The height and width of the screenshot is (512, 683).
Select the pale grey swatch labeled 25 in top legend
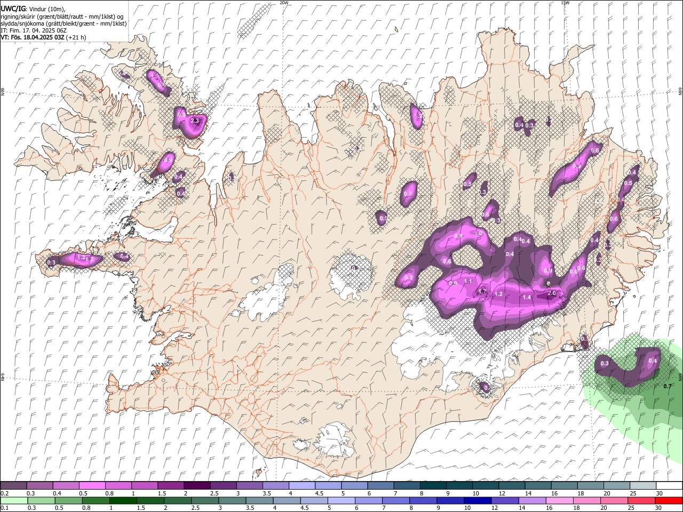(x=642, y=485)
